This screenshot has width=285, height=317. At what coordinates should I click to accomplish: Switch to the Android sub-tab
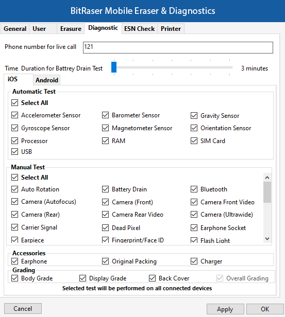[x=47, y=80]
